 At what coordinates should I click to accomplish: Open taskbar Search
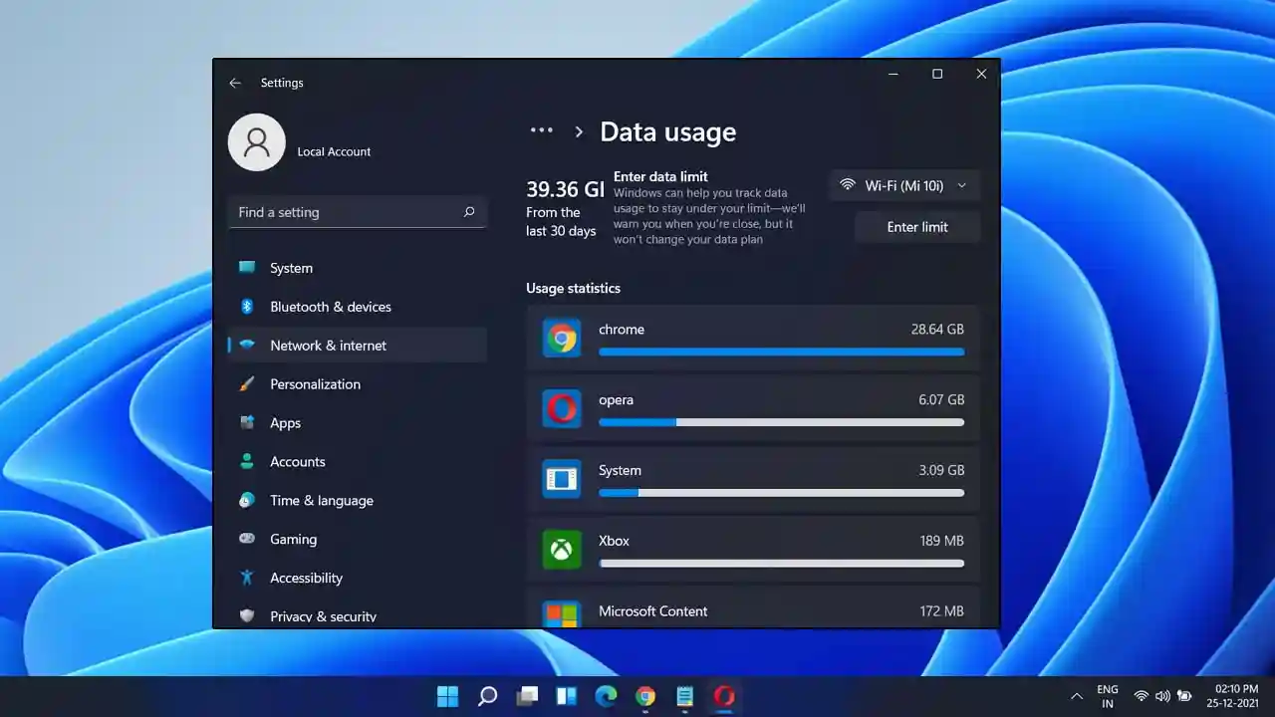(x=487, y=696)
